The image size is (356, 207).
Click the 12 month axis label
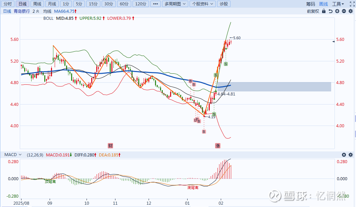(x=149, y=203)
